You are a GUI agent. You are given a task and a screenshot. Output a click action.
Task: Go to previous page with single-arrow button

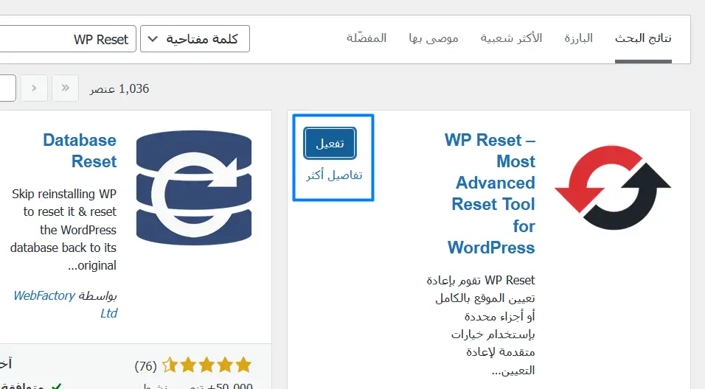coord(34,88)
